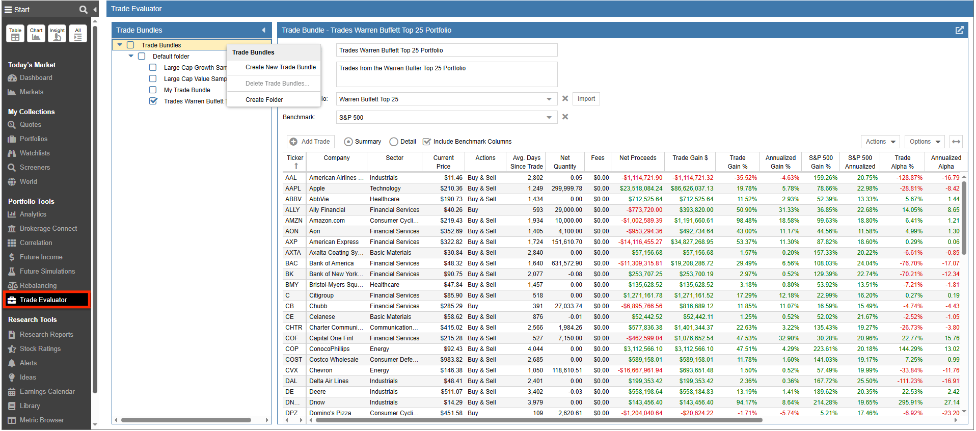The image size is (976, 431).
Task: Clear the portfolio selection with X
Action: [x=565, y=98]
